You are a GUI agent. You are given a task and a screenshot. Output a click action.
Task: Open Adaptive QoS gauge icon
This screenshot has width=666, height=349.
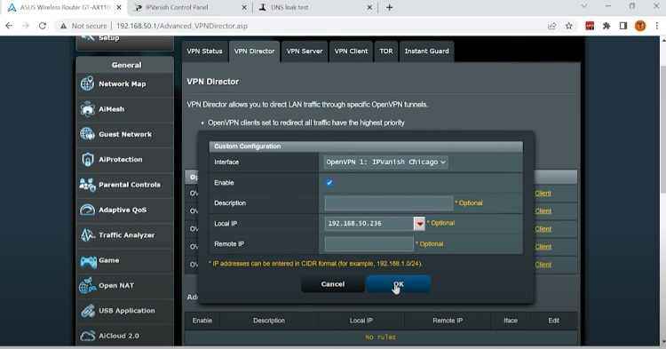87,210
